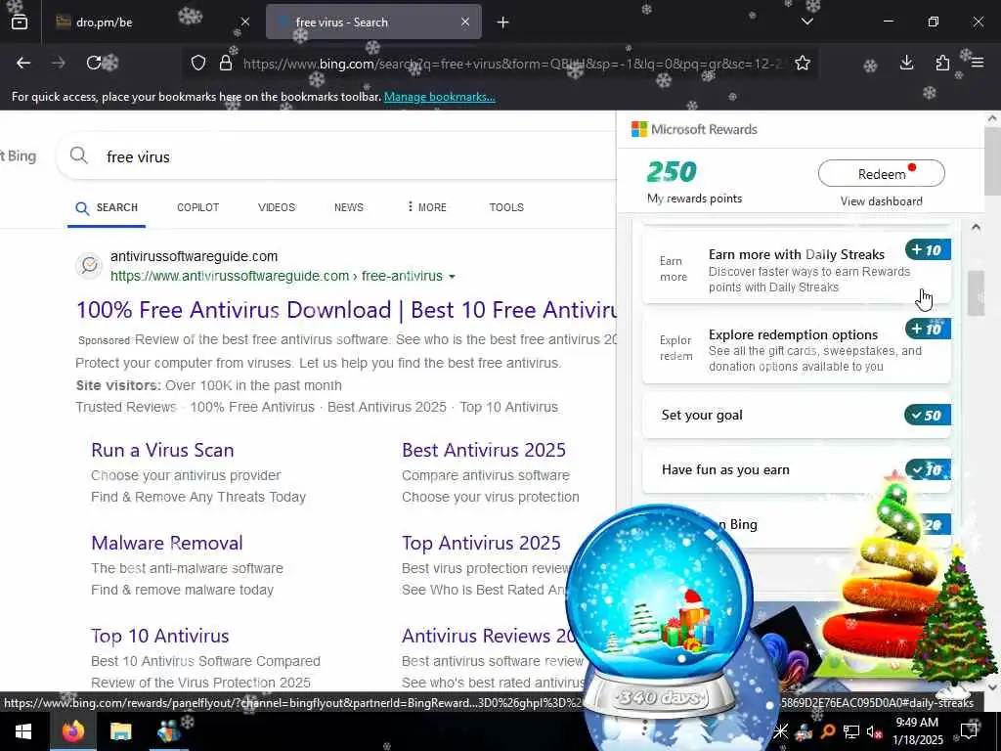Click the rewards panel inner scrollbar thumb
Screen dimensions: 1001x751
pos(976,293)
